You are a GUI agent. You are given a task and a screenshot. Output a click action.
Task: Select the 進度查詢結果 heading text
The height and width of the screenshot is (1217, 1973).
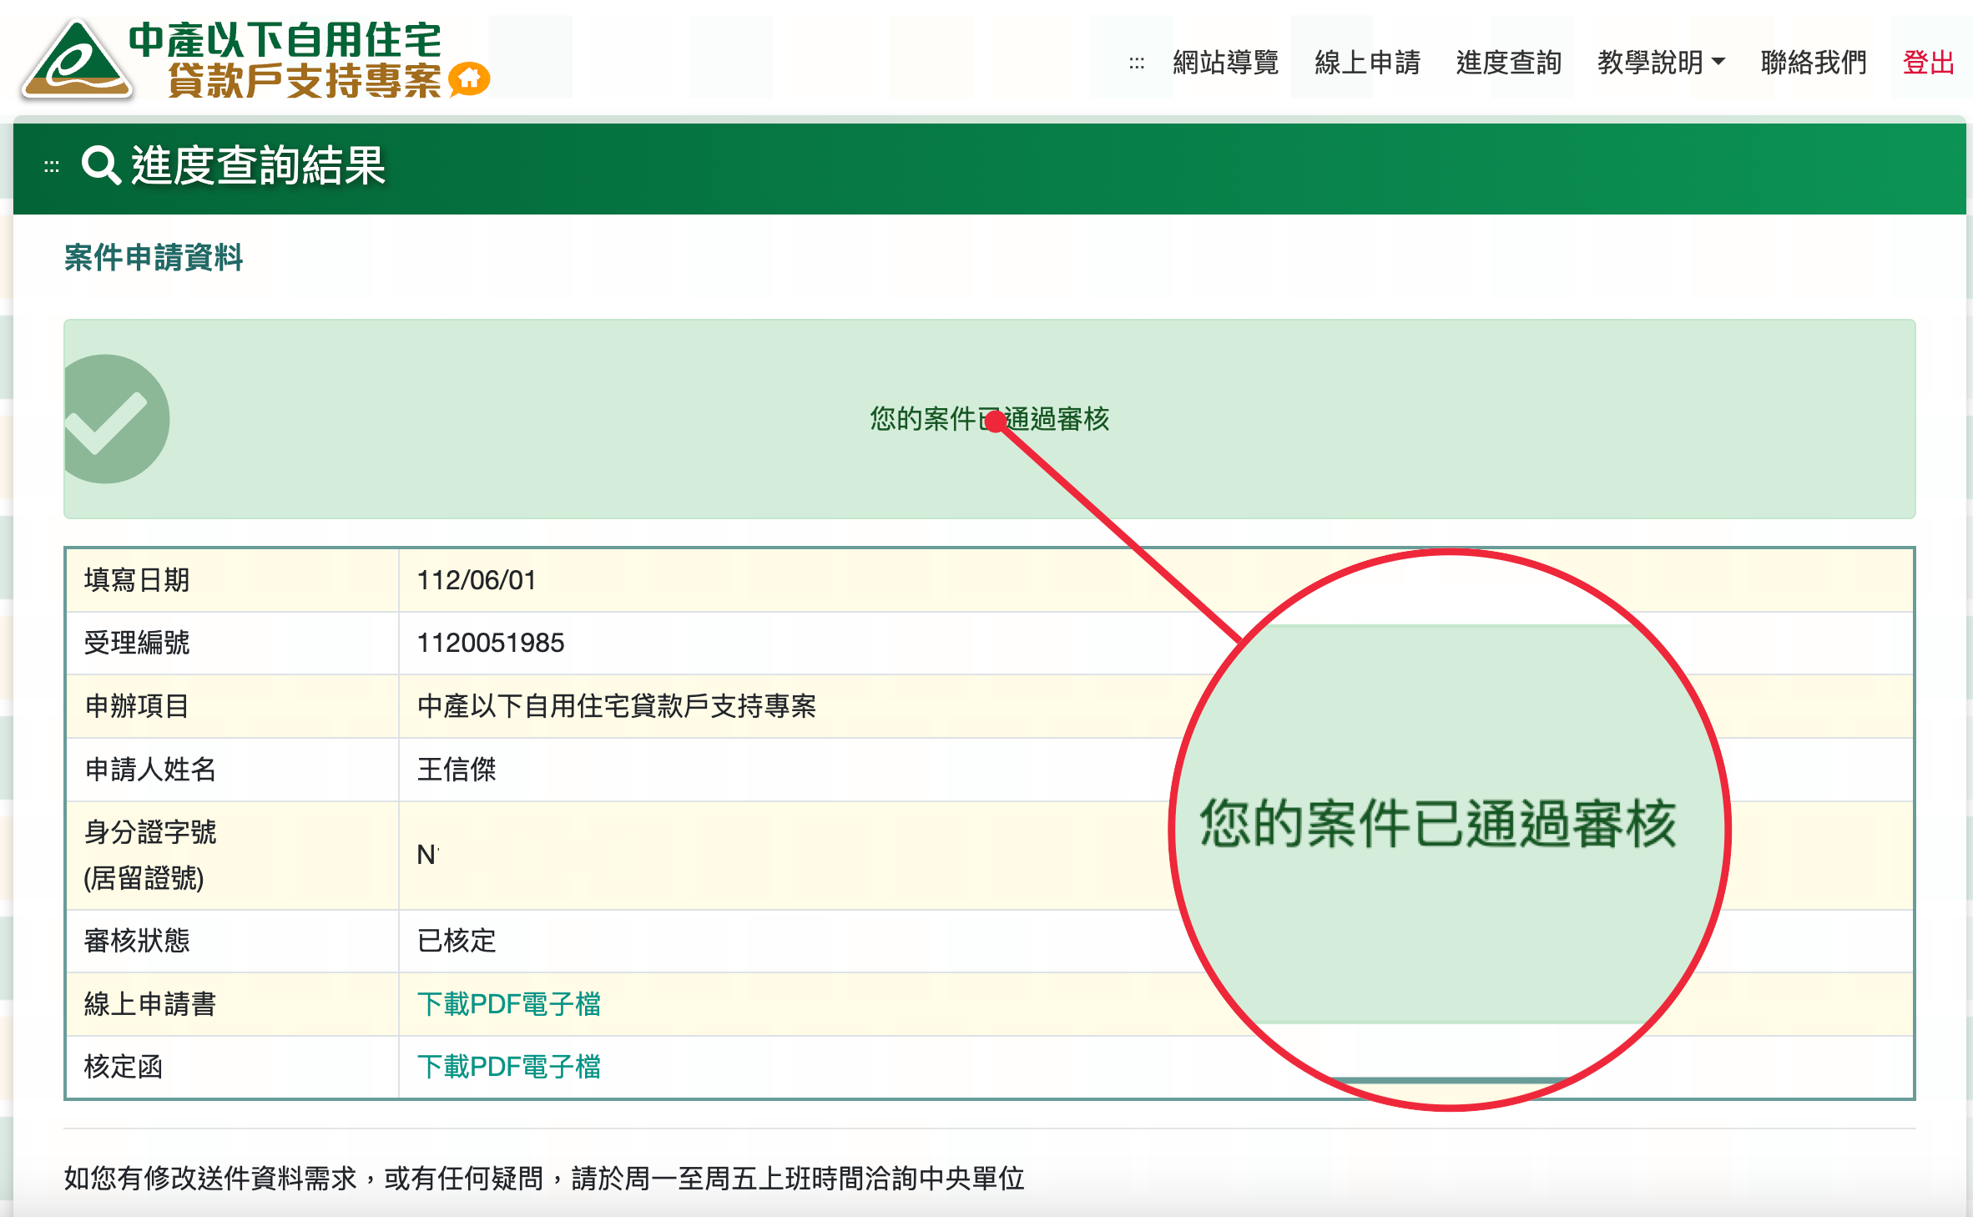point(258,164)
